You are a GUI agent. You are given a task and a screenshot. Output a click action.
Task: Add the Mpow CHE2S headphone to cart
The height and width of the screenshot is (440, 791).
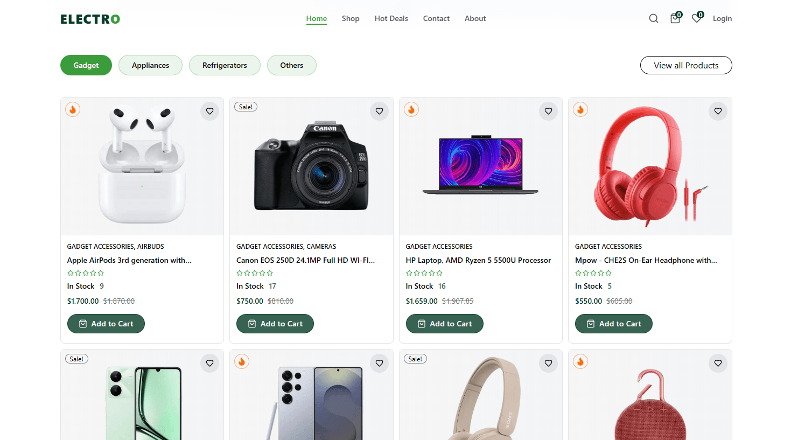pos(613,324)
